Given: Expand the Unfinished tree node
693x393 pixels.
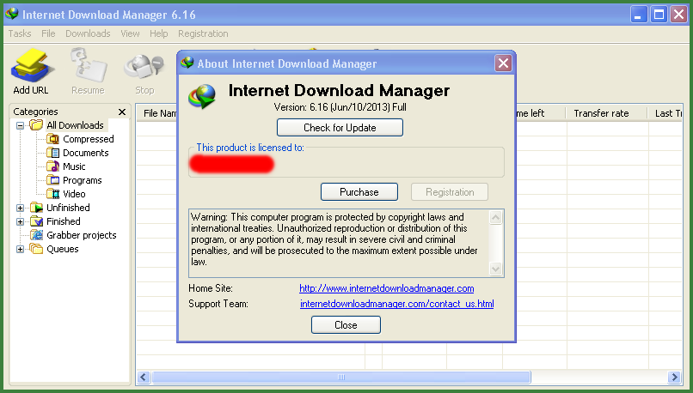Looking at the screenshot, I should click(x=20, y=208).
